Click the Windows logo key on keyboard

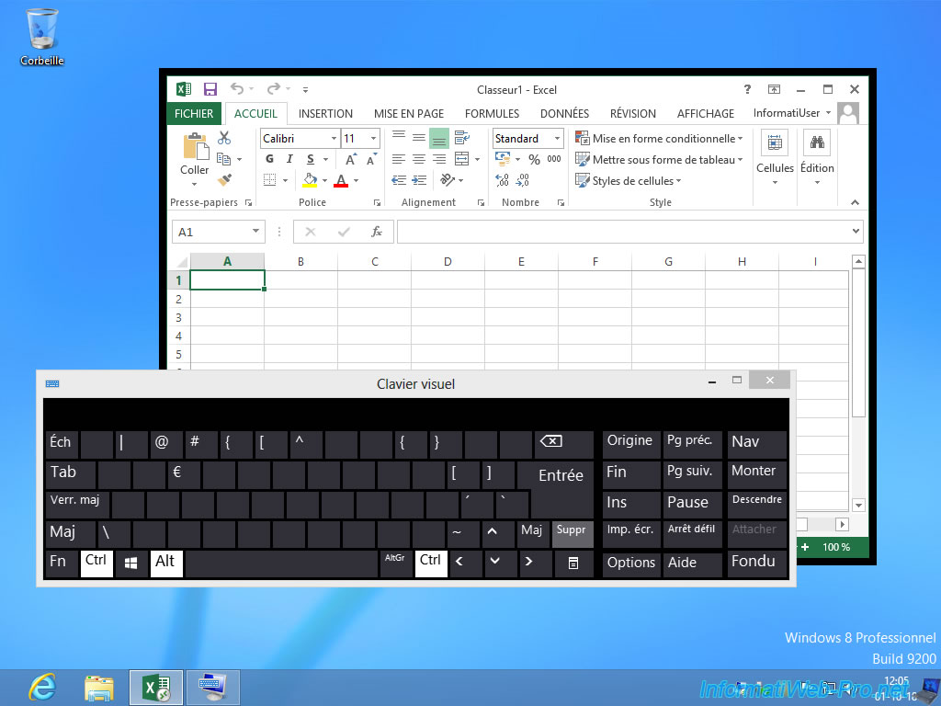[131, 564]
